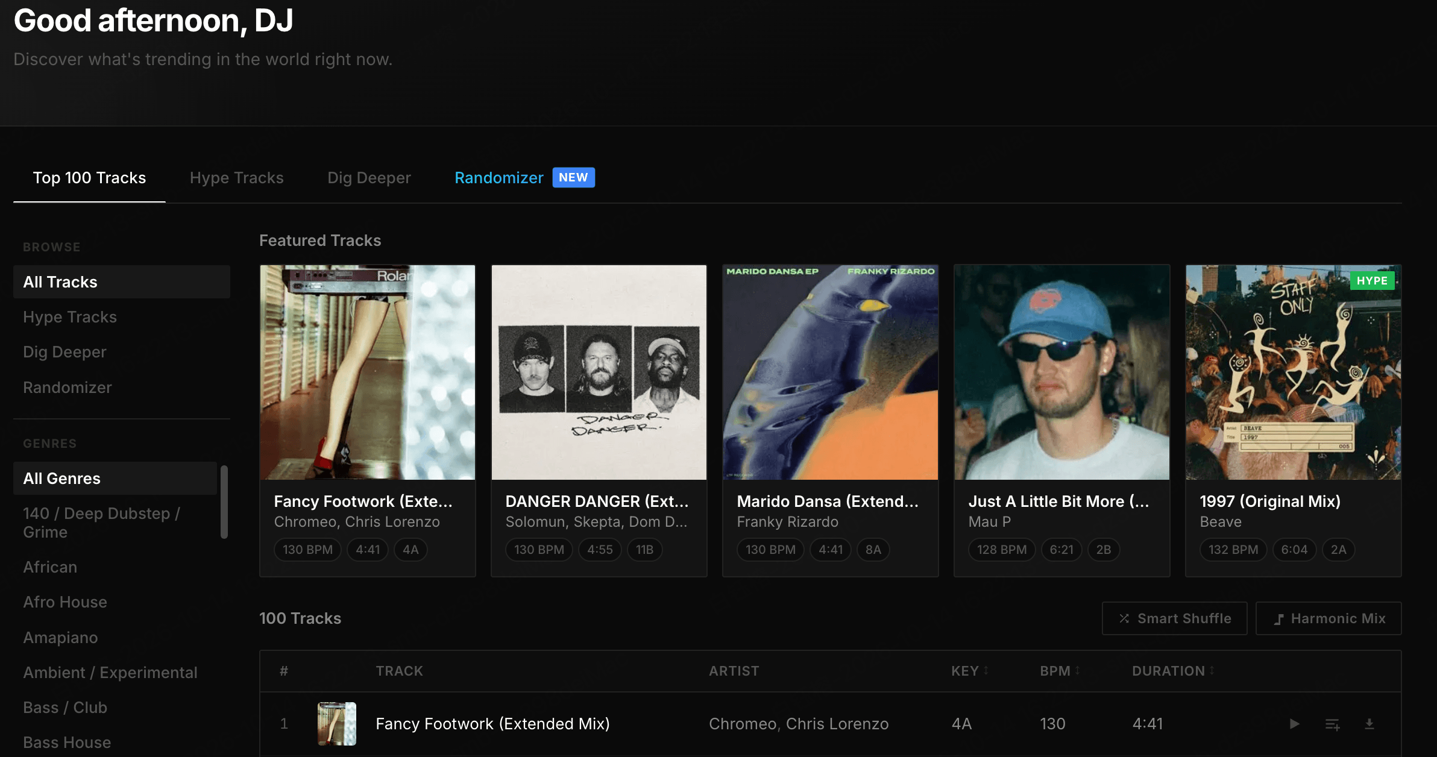The width and height of the screenshot is (1437, 757).
Task: Click the Harmonic Mix note icon
Action: [1278, 619]
